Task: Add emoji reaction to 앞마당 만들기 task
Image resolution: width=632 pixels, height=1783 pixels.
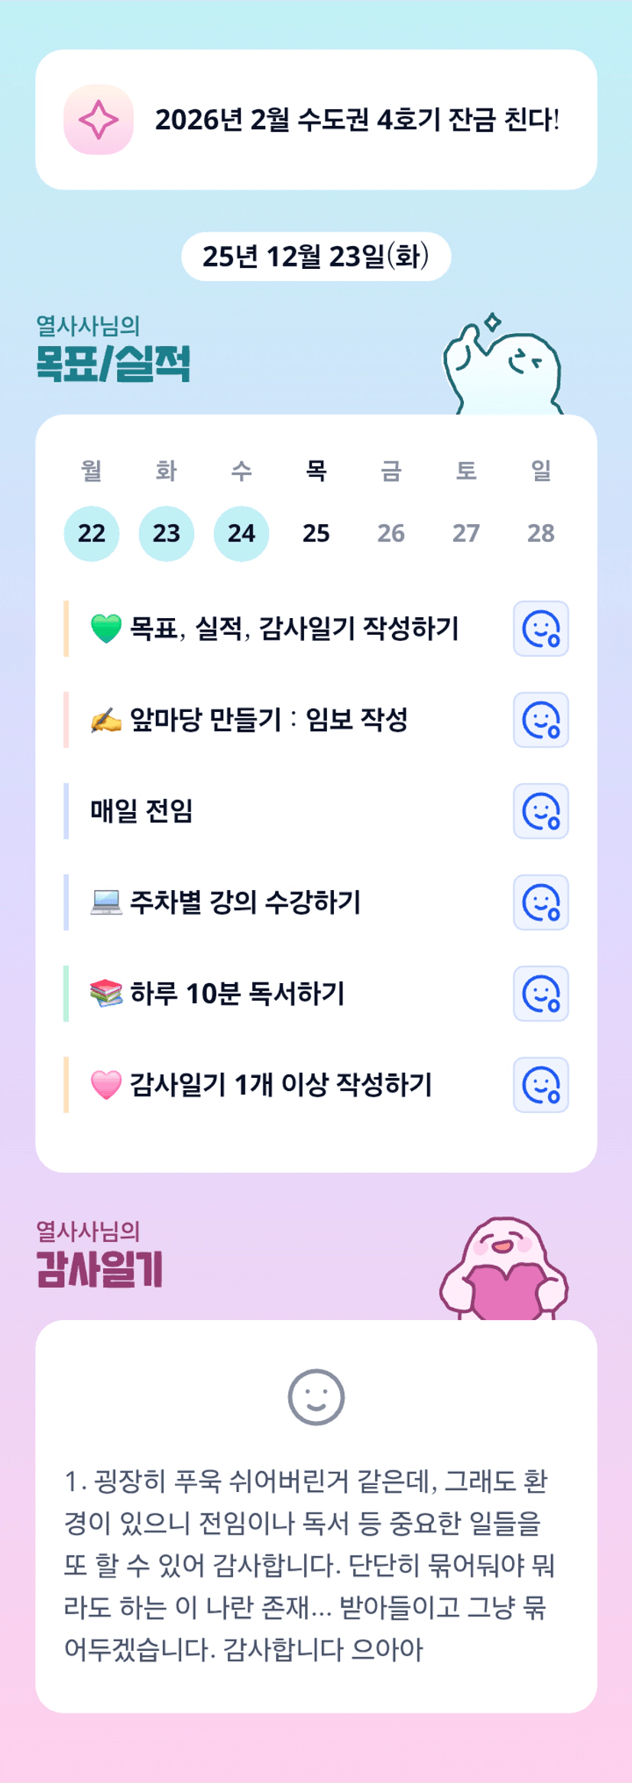Action: pyautogui.click(x=540, y=720)
